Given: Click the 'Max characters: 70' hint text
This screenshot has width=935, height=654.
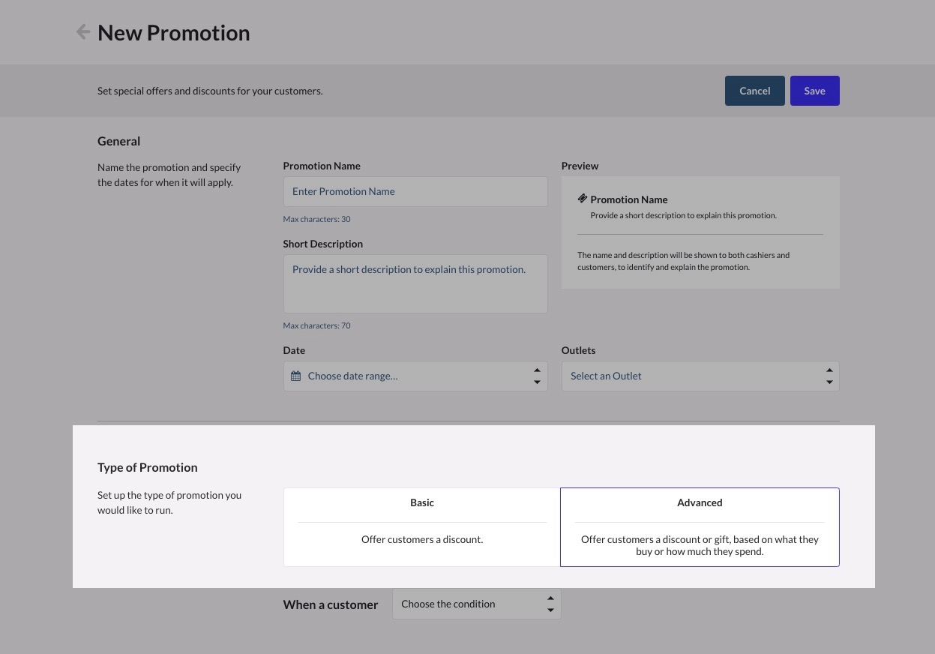Looking at the screenshot, I should 316,325.
